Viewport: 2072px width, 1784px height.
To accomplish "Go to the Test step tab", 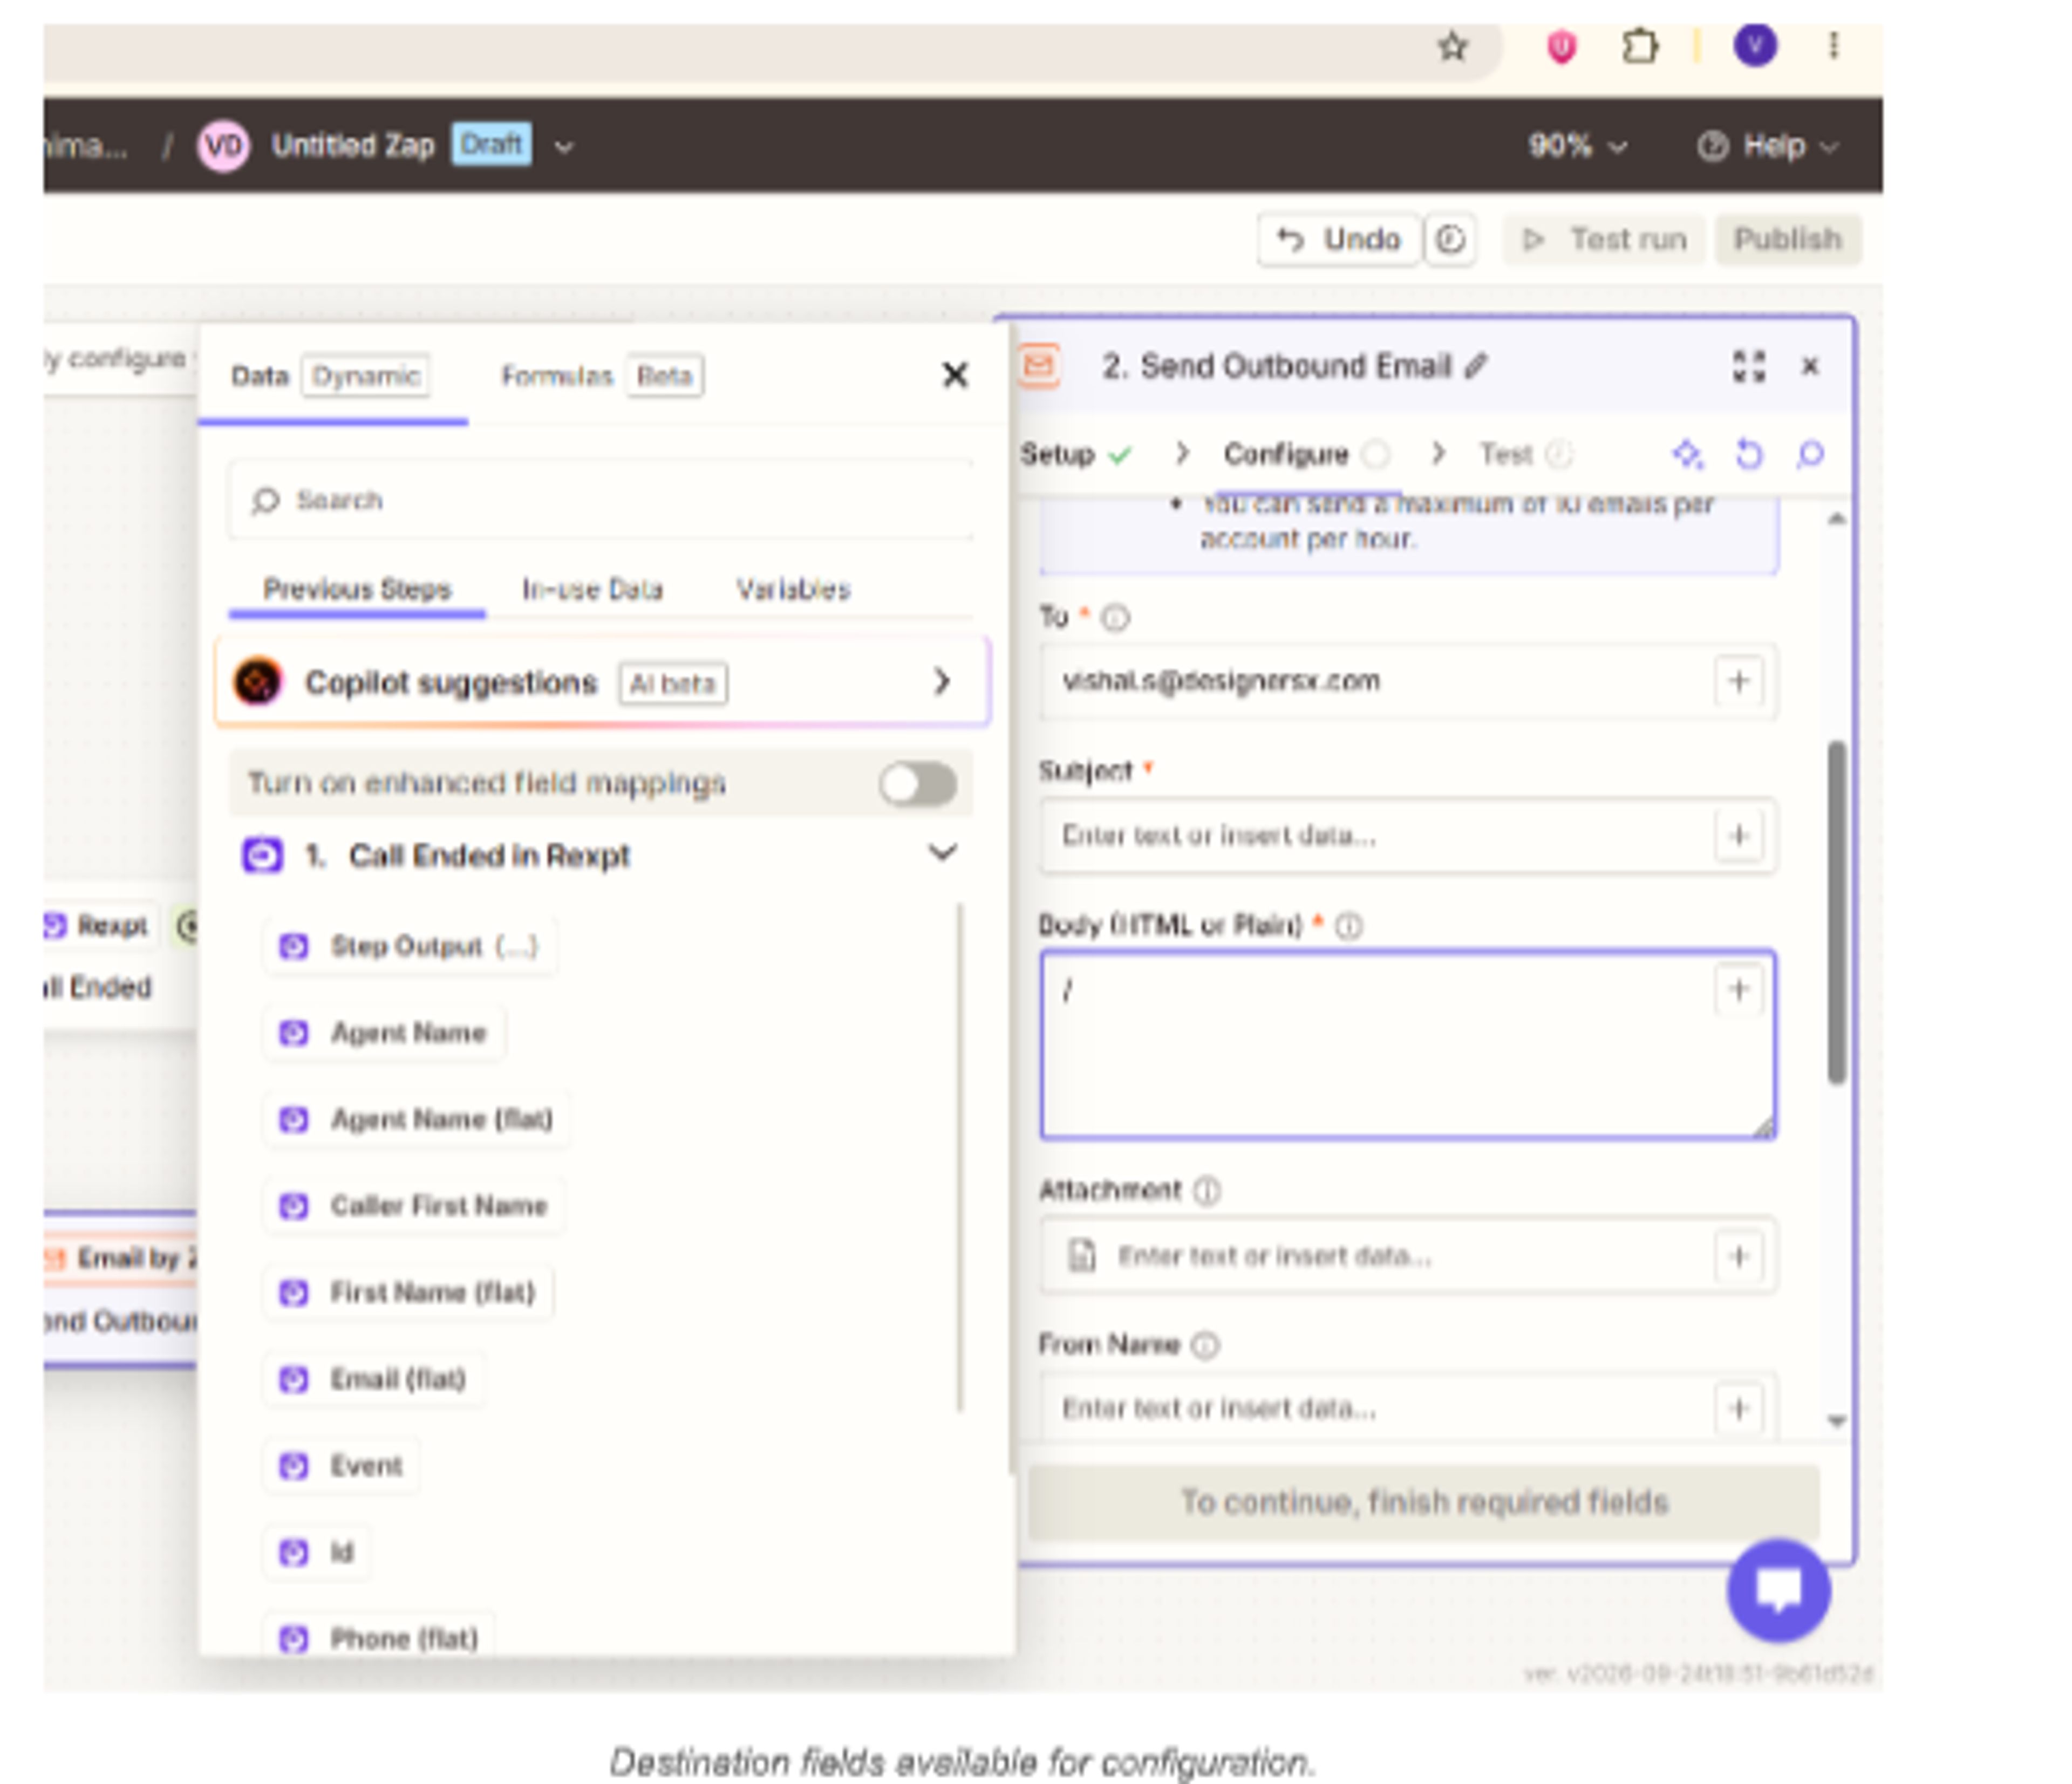I will pyautogui.click(x=1525, y=455).
